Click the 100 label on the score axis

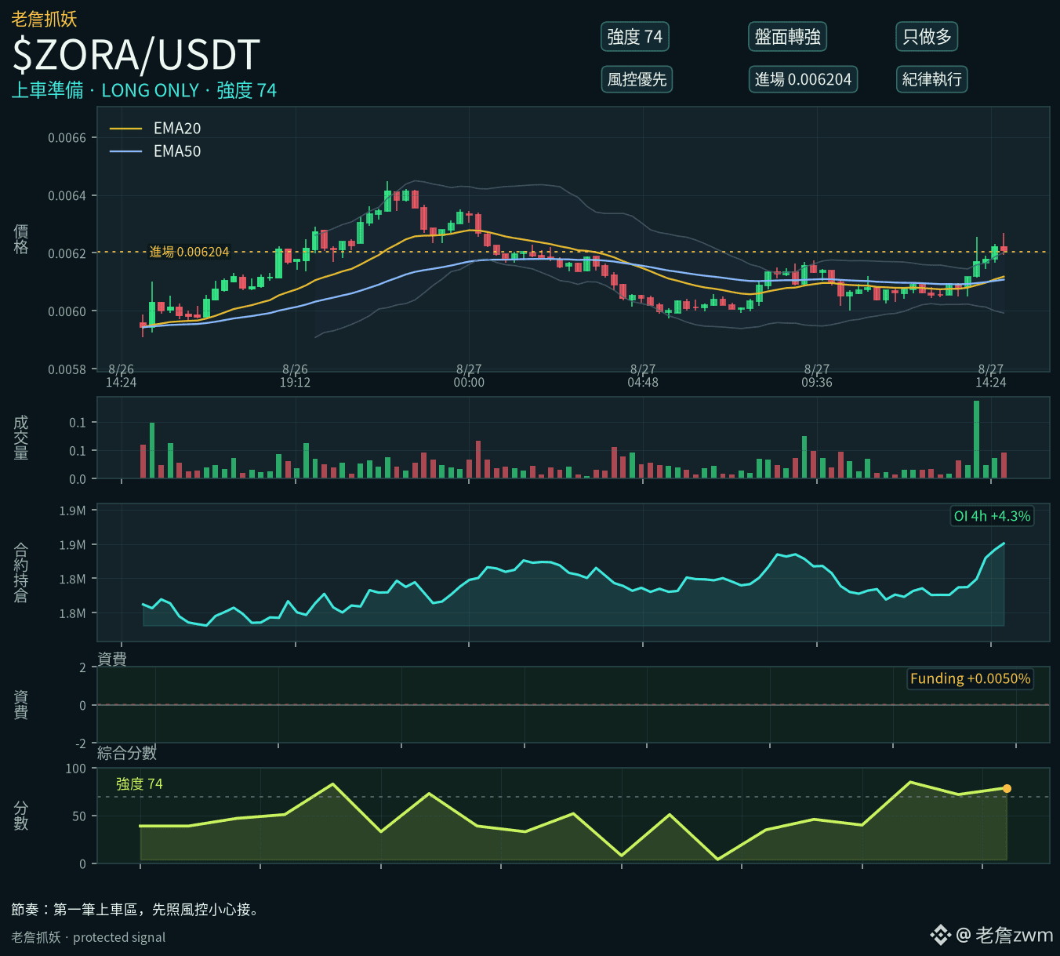pos(76,769)
